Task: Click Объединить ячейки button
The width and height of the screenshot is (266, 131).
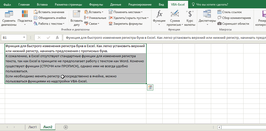Action: coord(50,18)
